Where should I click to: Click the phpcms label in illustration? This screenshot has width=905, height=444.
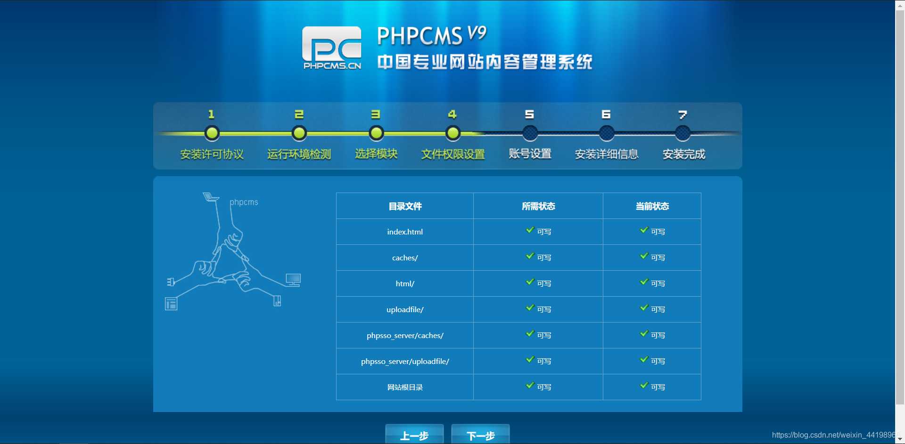(x=244, y=202)
